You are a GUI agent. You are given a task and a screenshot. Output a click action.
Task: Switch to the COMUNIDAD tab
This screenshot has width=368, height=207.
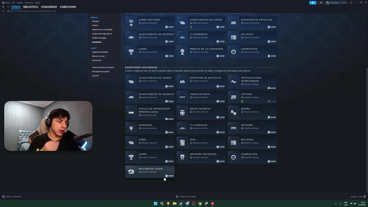[49, 7]
